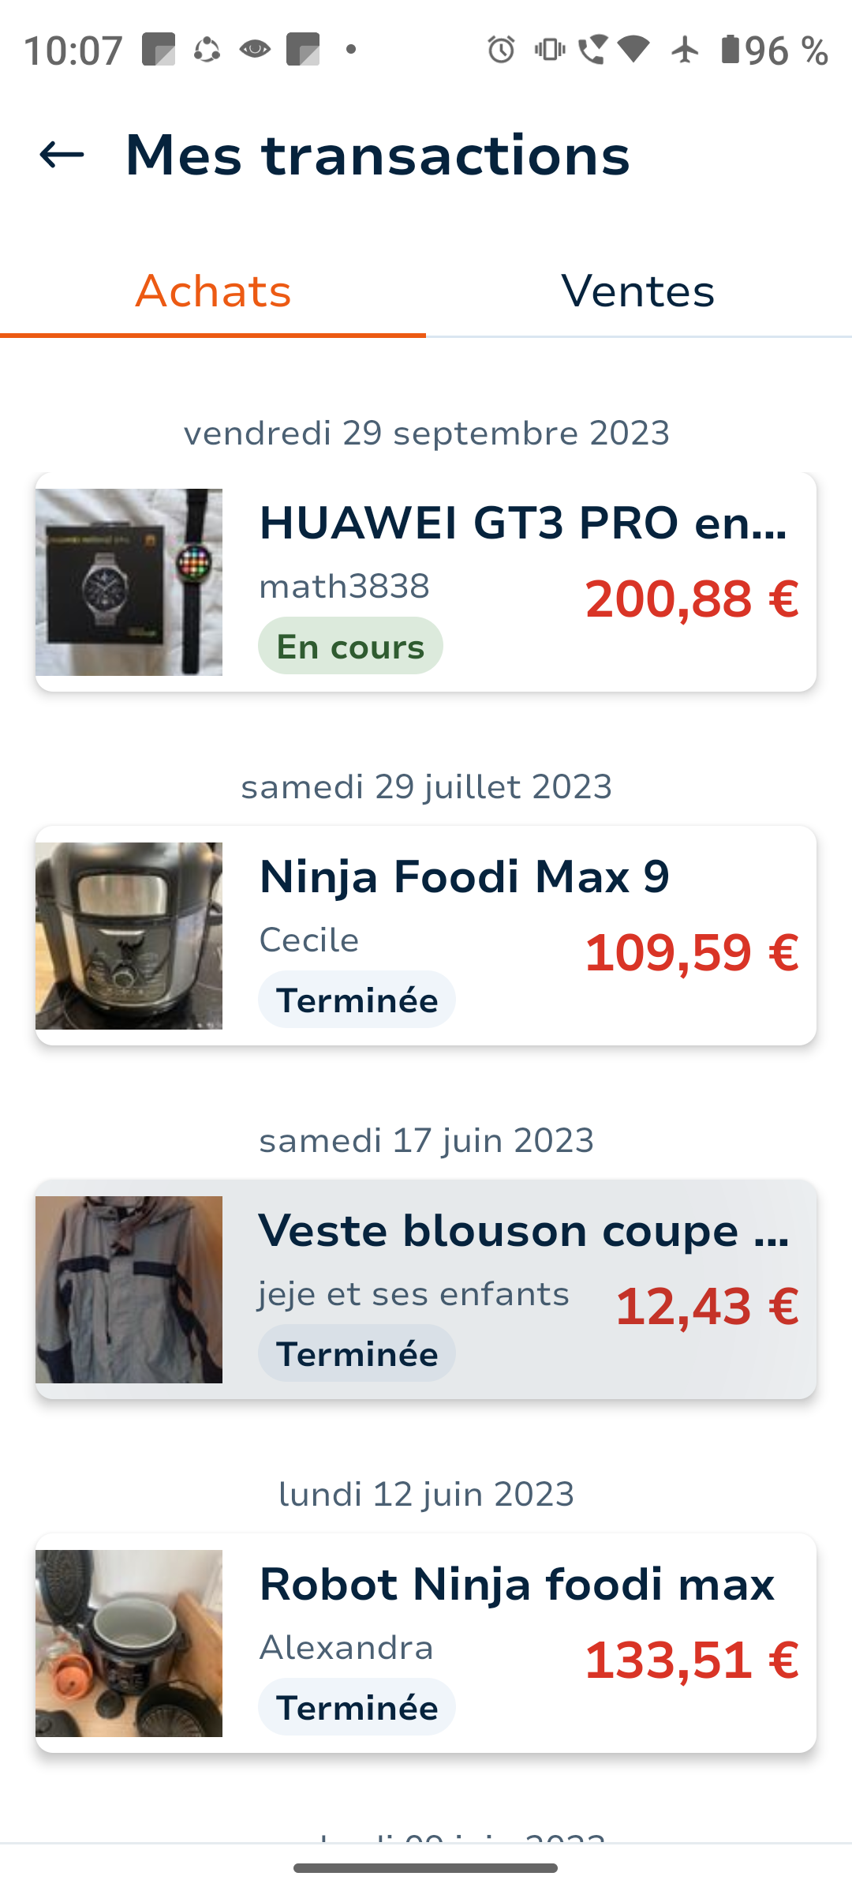Switch to the Ventes tab

638,291
